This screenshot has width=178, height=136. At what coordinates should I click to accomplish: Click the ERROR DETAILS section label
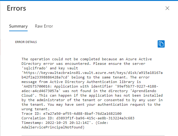pyautogui.click(x=26, y=42)
